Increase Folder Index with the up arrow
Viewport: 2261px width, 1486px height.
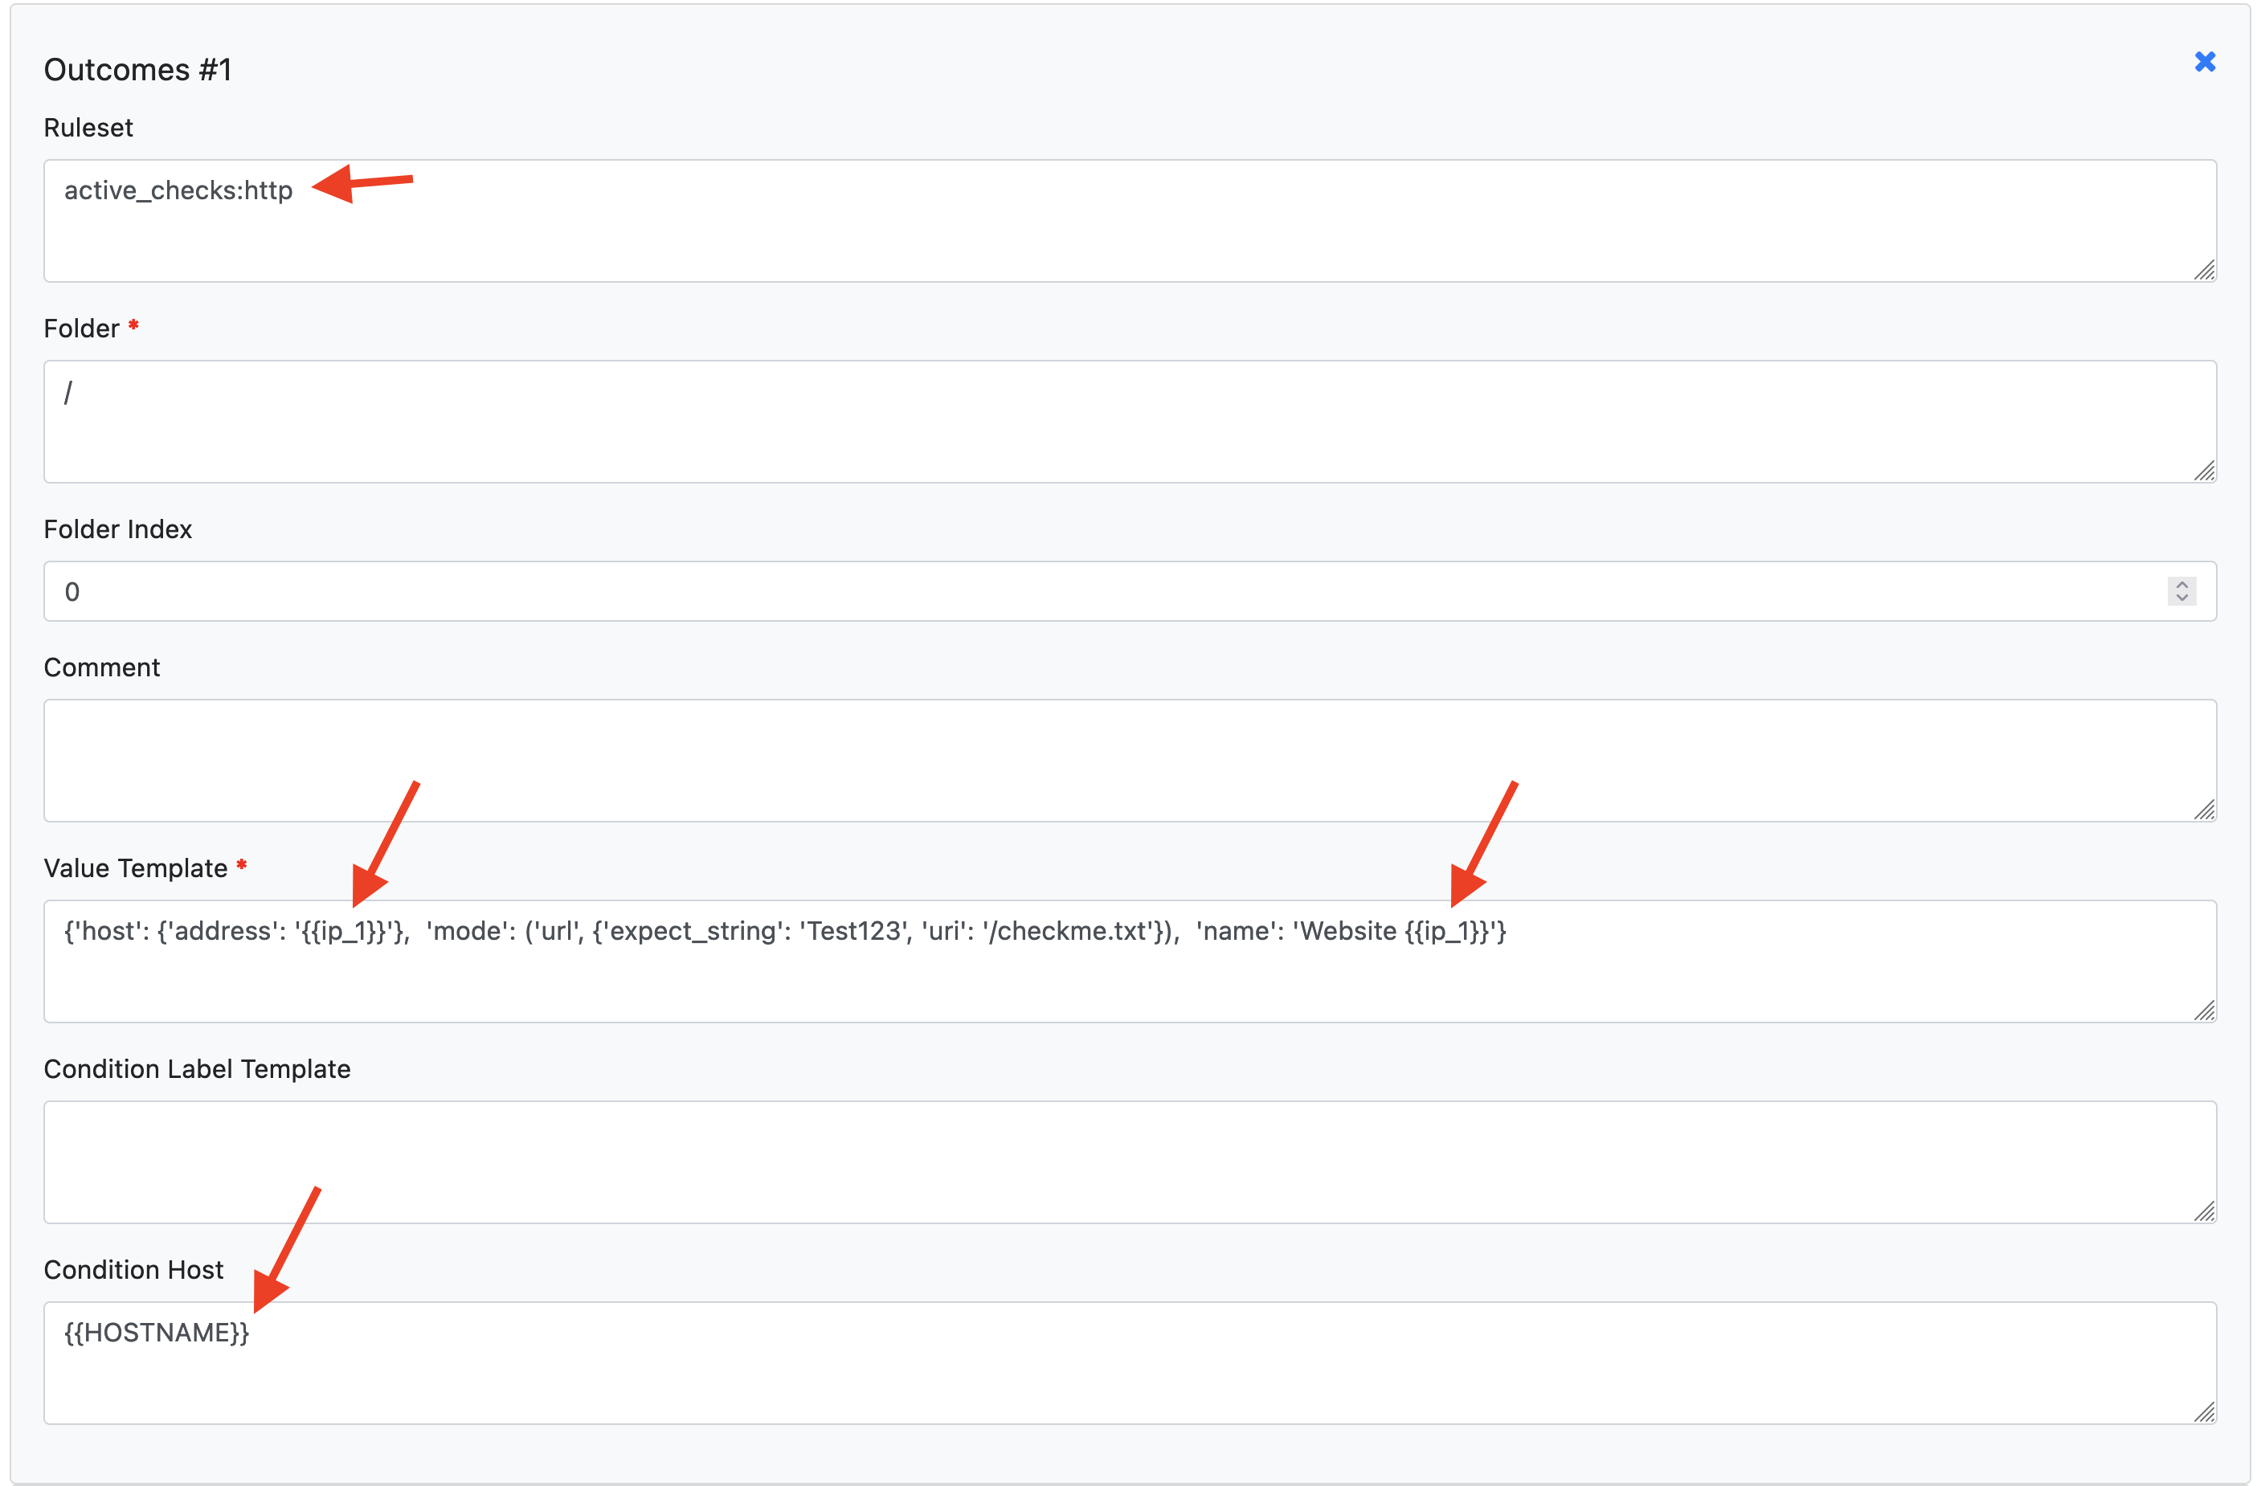2181,584
